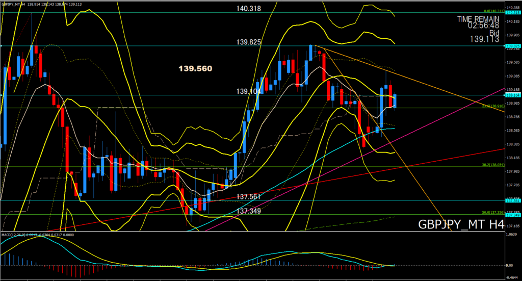The image size is (522, 281).
Task: Click the Fibonacci 50.0(137.356) level label
Action: [493, 213]
